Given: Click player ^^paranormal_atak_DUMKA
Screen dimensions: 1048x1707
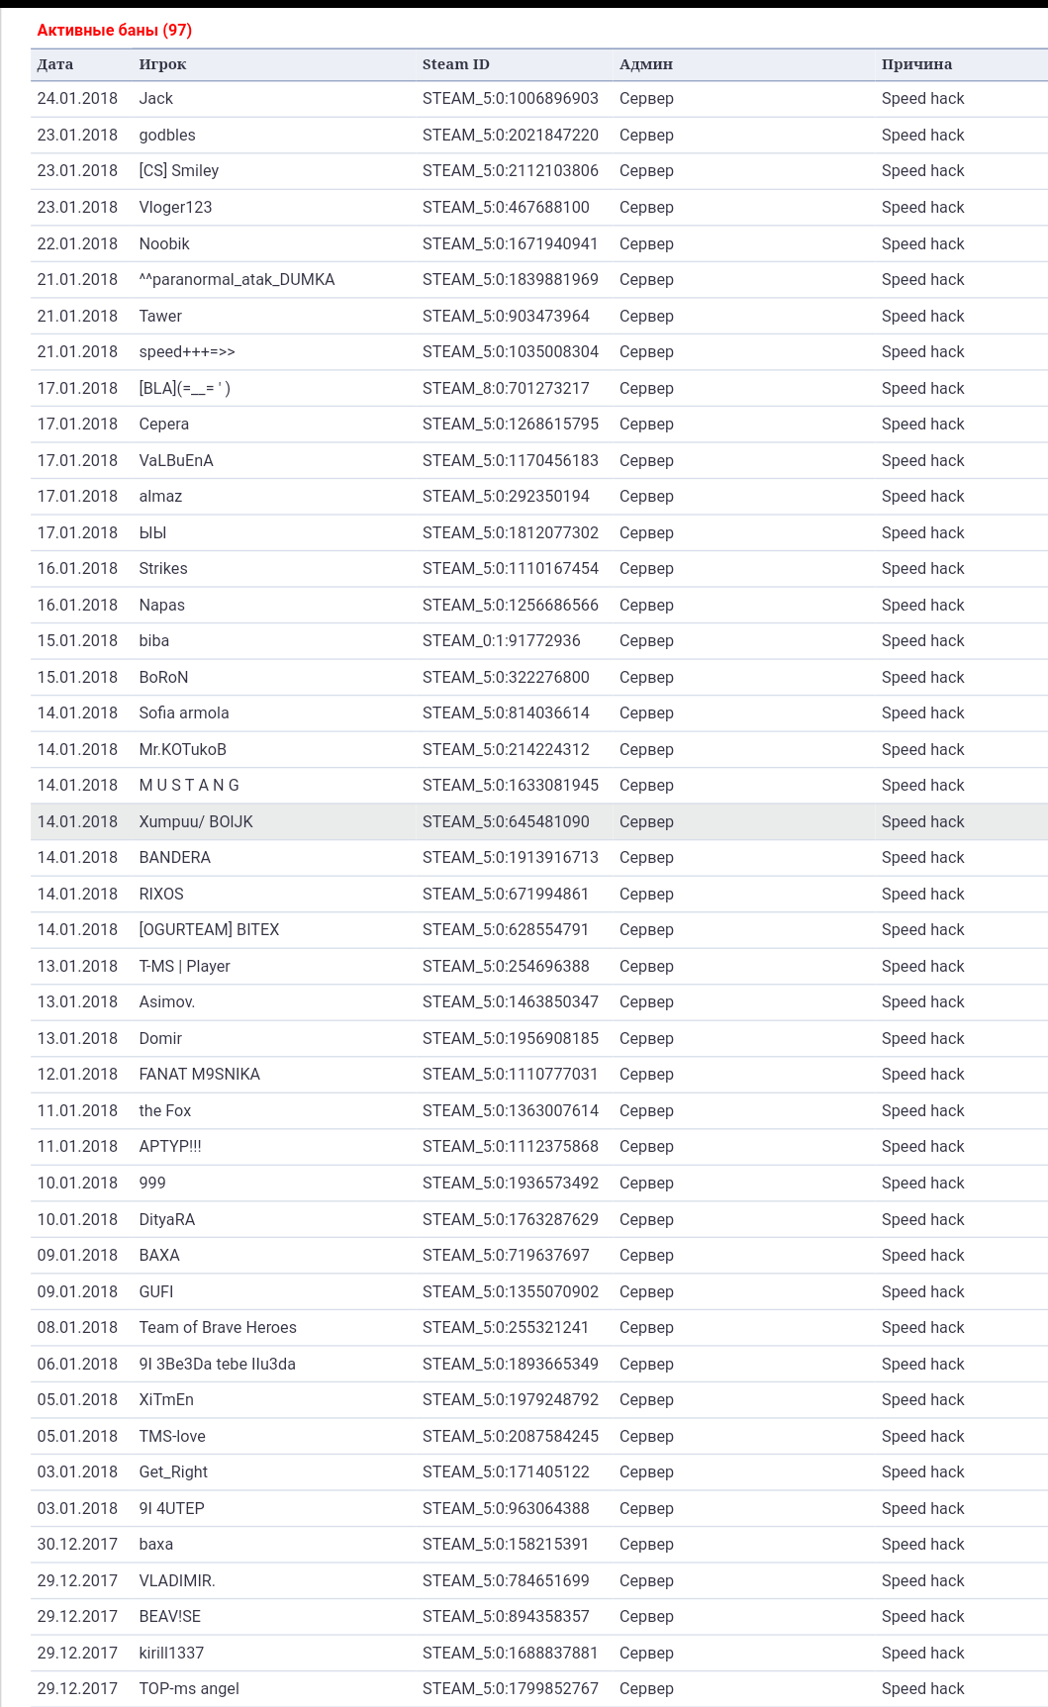Looking at the screenshot, I should click(237, 279).
